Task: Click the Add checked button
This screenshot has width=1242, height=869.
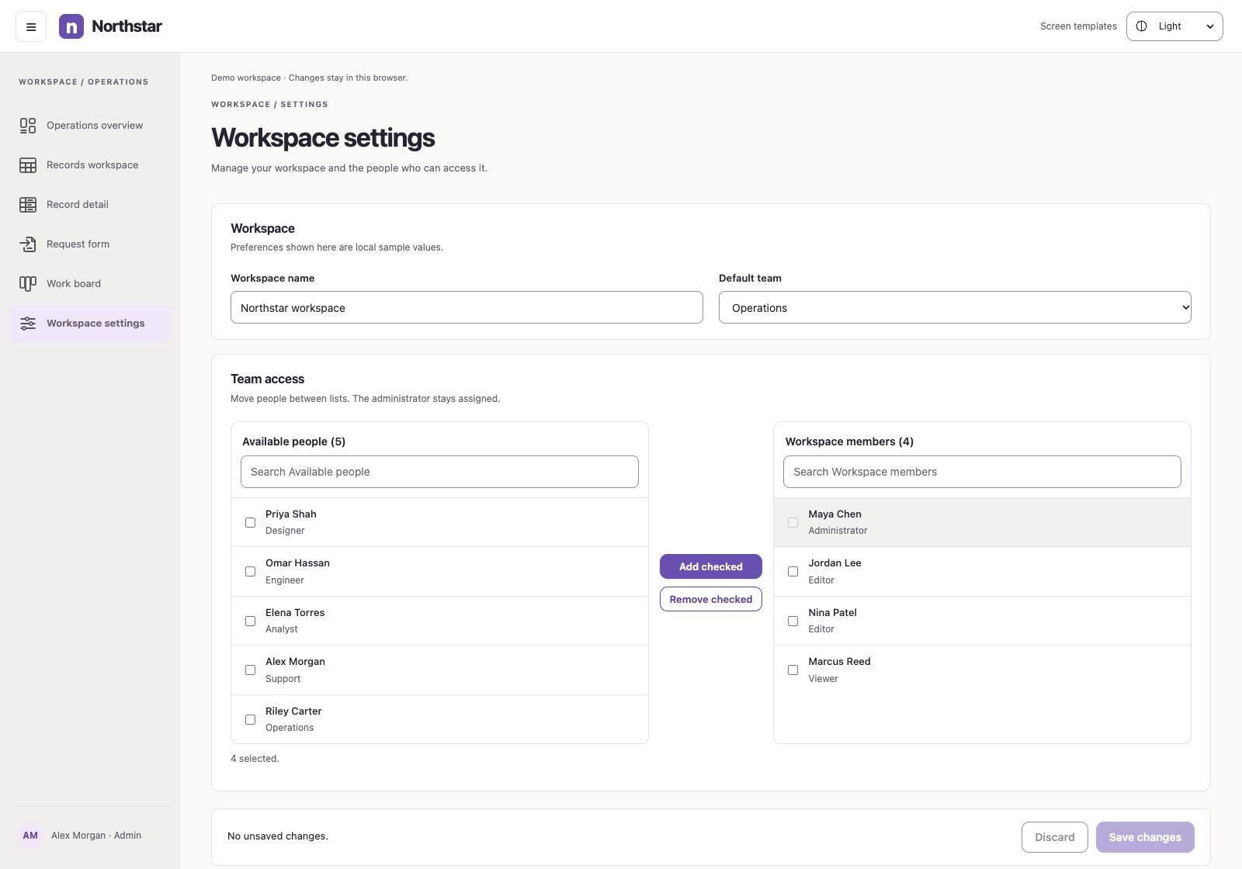Action: pos(711,566)
